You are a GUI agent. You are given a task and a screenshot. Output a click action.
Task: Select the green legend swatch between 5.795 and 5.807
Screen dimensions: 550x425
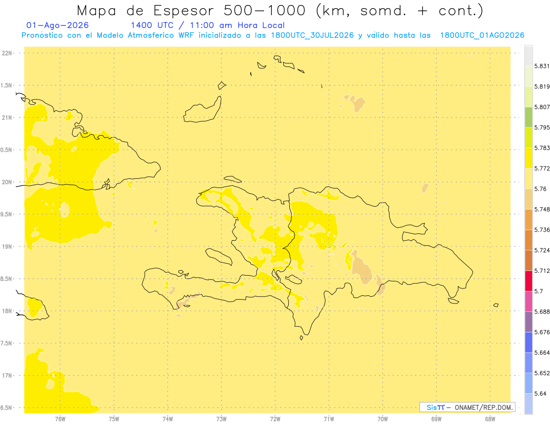tap(528, 117)
